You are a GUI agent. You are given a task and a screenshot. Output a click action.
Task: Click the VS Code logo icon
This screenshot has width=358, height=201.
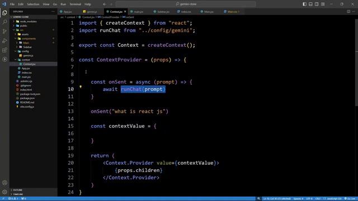click(4, 4)
